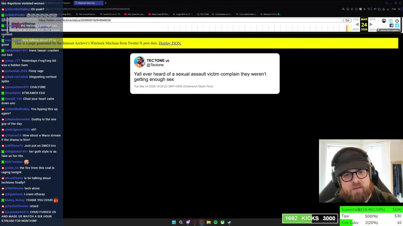Click the @Tectone handle text
The height and width of the screenshot is (226, 403).
(155, 65)
